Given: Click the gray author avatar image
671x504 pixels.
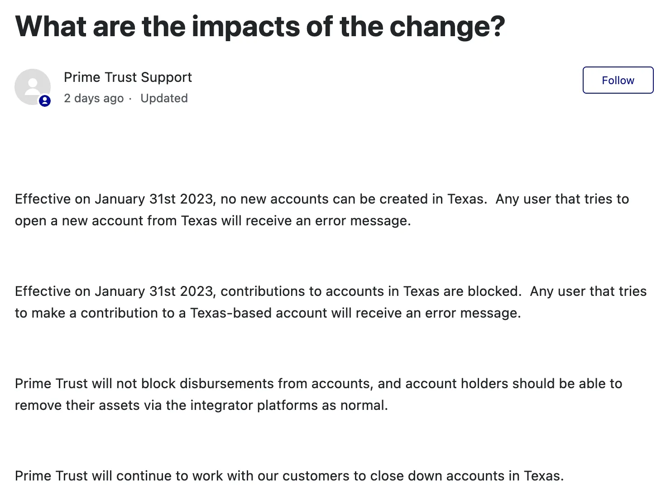Looking at the screenshot, I should (x=32, y=86).
